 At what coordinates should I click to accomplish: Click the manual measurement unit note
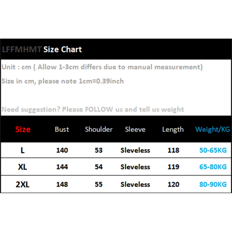coord(102,67)
